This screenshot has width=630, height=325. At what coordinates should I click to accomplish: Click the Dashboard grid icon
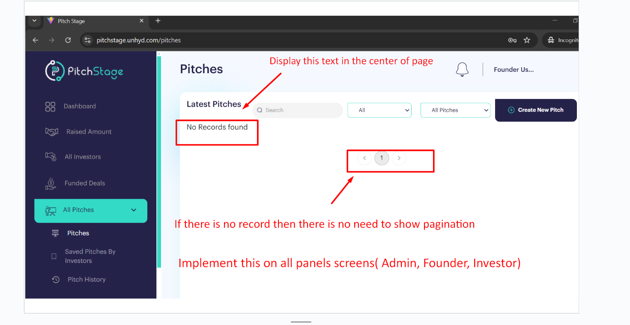point(50,107)
